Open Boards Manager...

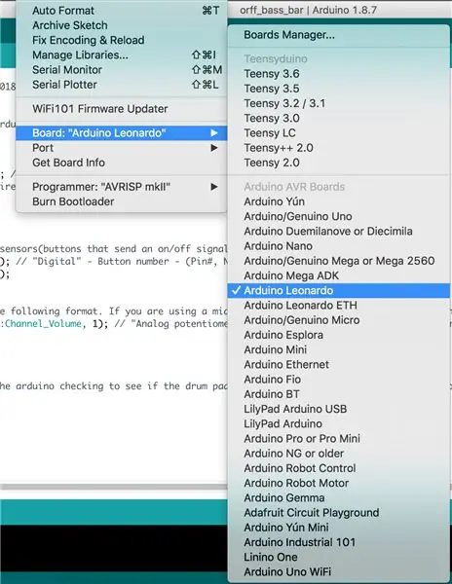click(339, 35)
